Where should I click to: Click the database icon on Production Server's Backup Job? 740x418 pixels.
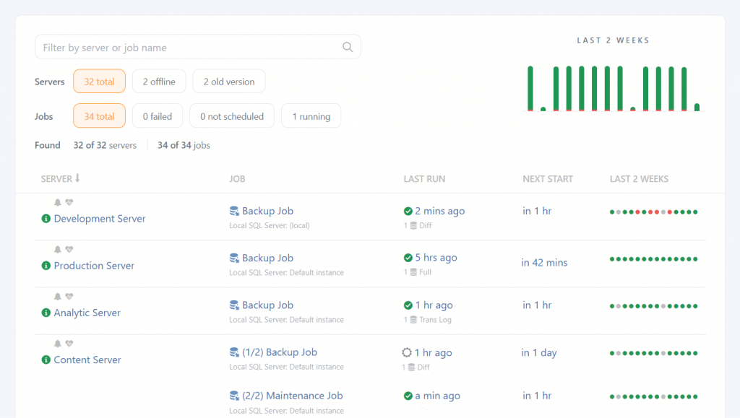[x=233, y=257]
